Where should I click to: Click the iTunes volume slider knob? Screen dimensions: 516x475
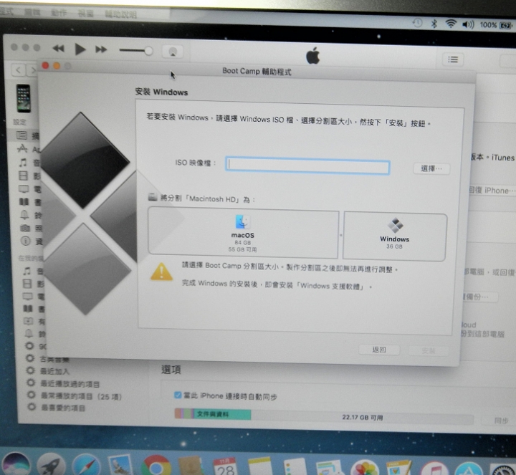coord(149,51)
